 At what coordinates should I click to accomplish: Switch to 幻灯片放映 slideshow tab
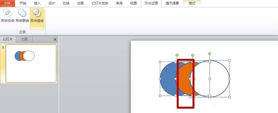[100, 3]
